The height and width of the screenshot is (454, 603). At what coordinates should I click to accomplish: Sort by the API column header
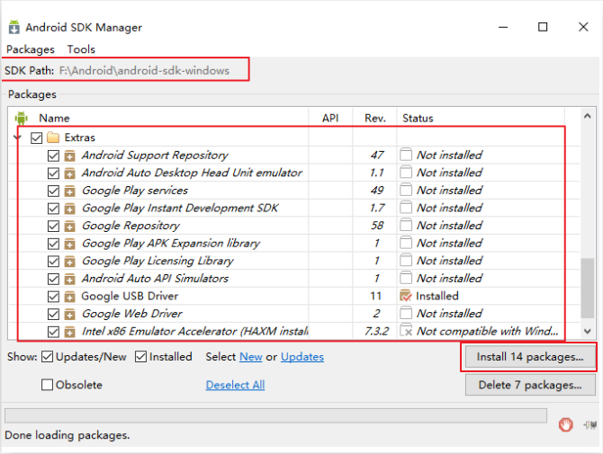pos(330,118)
